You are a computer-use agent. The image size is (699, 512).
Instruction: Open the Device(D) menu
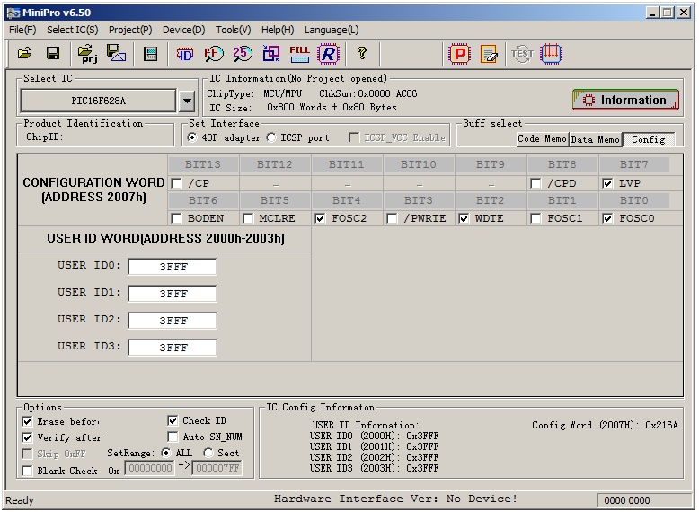click(183, 30)
